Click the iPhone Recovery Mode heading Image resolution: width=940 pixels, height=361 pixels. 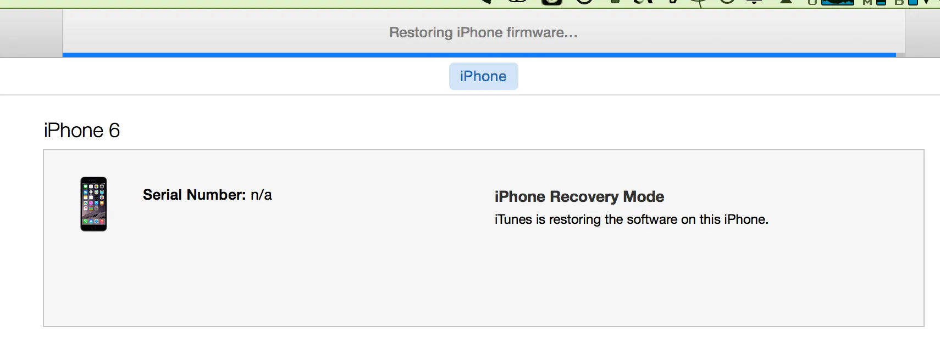click(x=579, y=196)
